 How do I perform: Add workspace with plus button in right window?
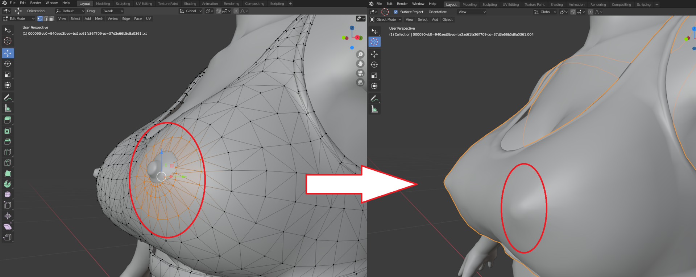(x=657, y=5)
